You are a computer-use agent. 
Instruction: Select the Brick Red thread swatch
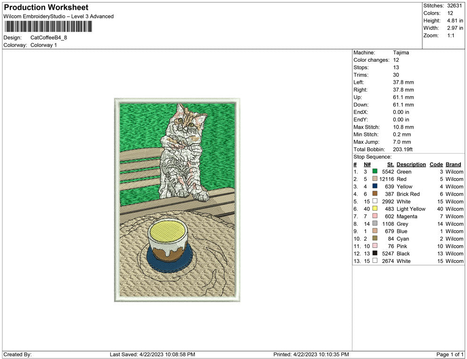pos(375,194)
